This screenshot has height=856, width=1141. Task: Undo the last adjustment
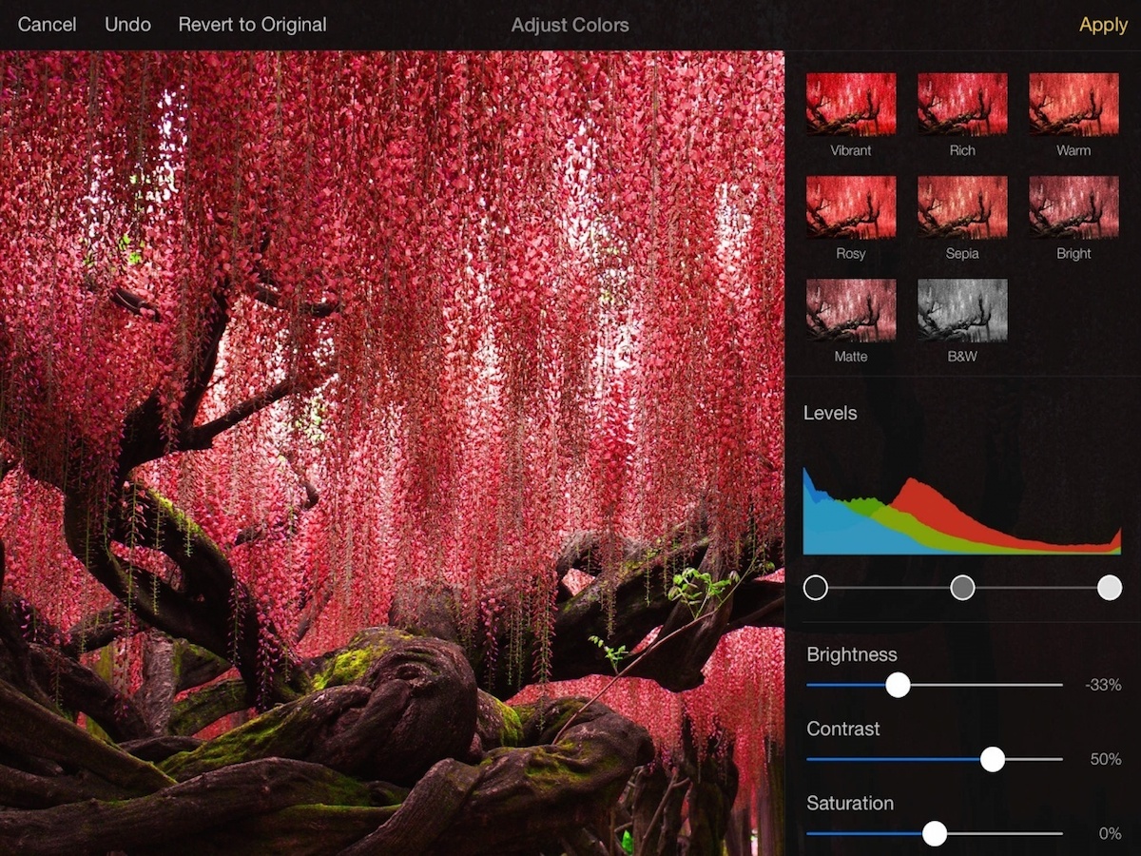pos(126,25)
